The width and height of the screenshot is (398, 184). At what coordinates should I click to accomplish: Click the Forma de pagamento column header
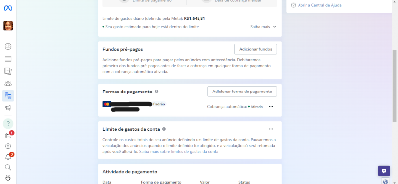coord(161,182)
